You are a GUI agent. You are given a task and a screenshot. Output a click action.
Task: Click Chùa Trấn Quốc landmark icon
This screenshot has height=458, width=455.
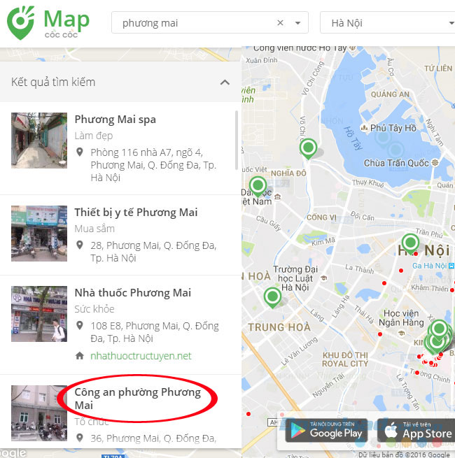point(435,163)
